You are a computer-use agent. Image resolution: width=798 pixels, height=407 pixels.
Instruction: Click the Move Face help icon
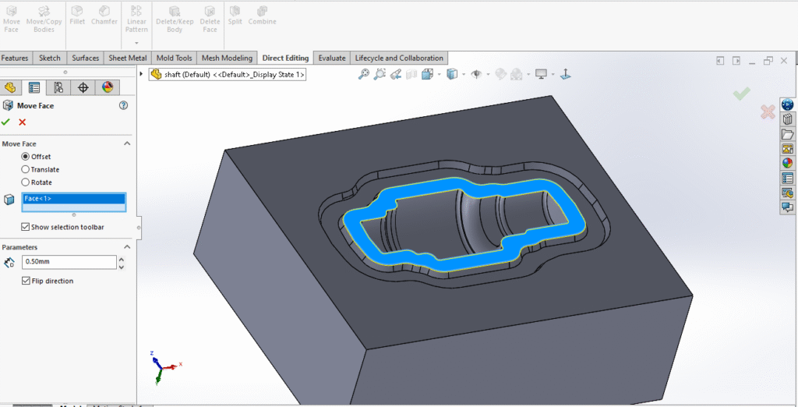point(123,105)
